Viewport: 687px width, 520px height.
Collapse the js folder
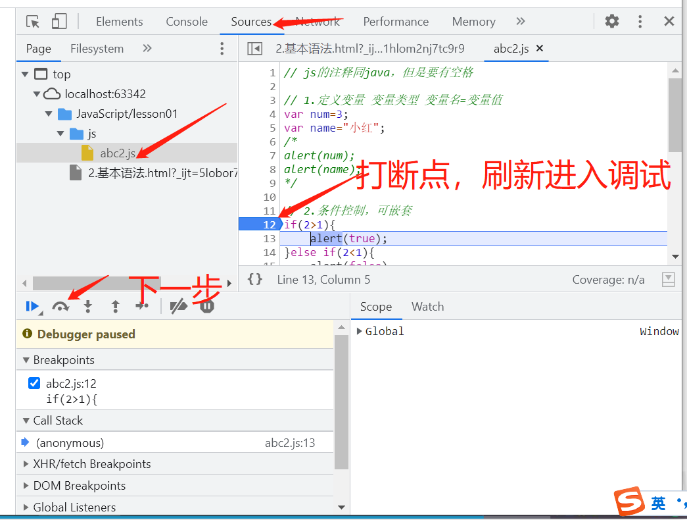(60, 134)
